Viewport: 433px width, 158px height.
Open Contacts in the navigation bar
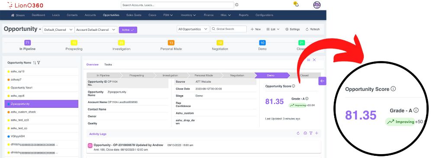point(72,15)
